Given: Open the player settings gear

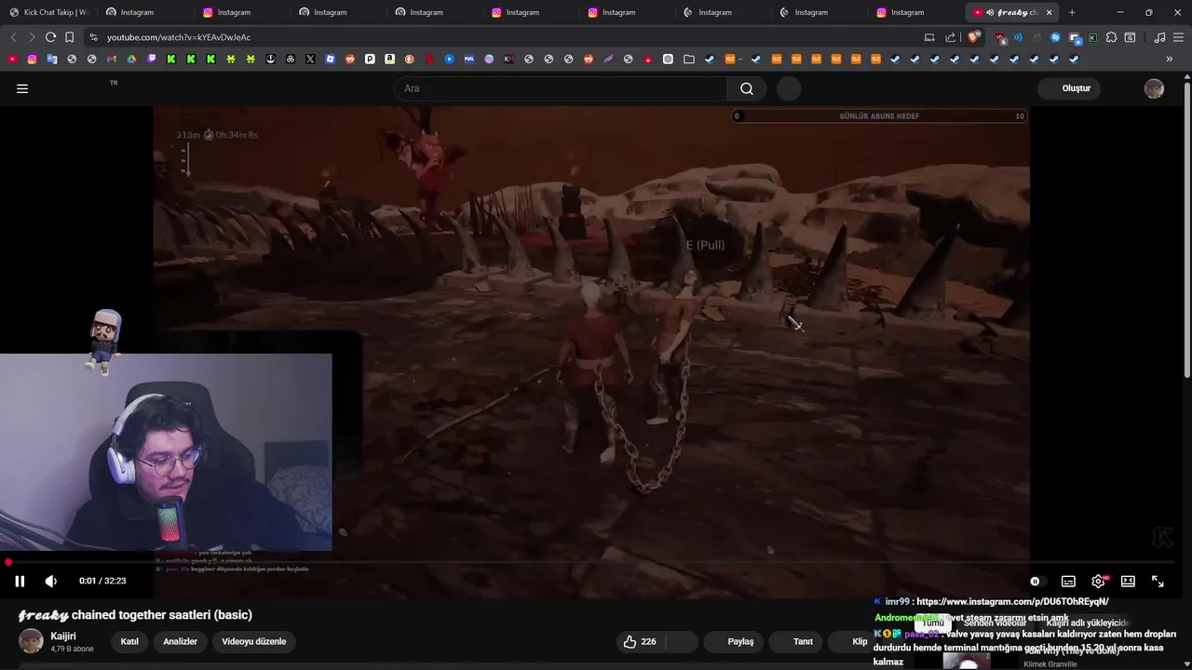Looking at the screenshot, I should 1099,581.
